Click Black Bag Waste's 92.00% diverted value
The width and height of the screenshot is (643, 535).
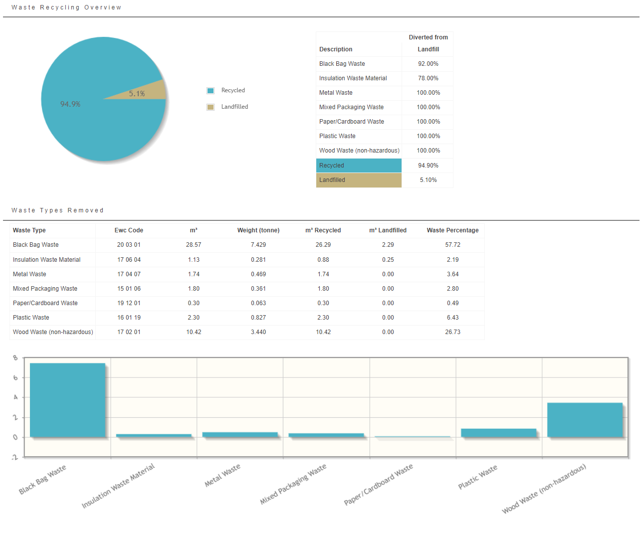click(428, 64)
